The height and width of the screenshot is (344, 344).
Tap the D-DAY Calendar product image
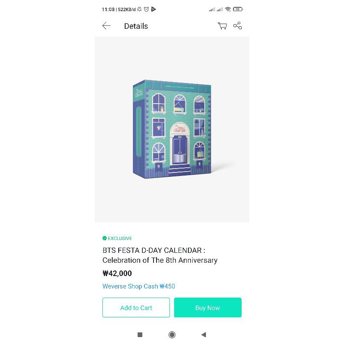point(172,129)
